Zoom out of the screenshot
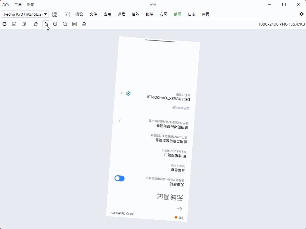The image size is (306, 229). pyautogui.click(x=65, y=24)
